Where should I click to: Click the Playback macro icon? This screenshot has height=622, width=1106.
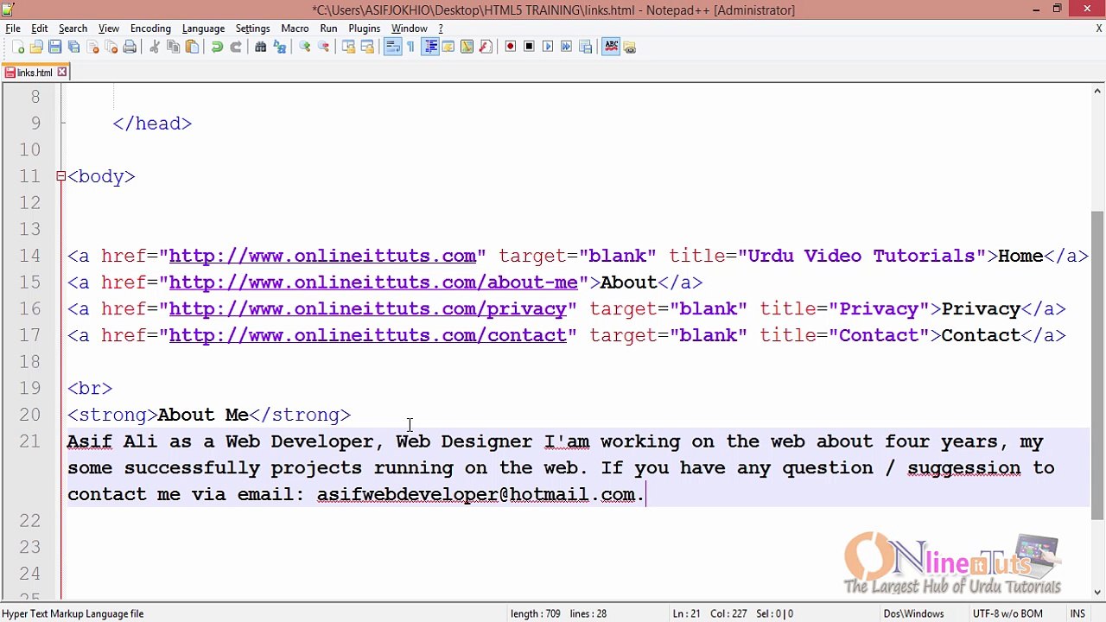point(548,47)
